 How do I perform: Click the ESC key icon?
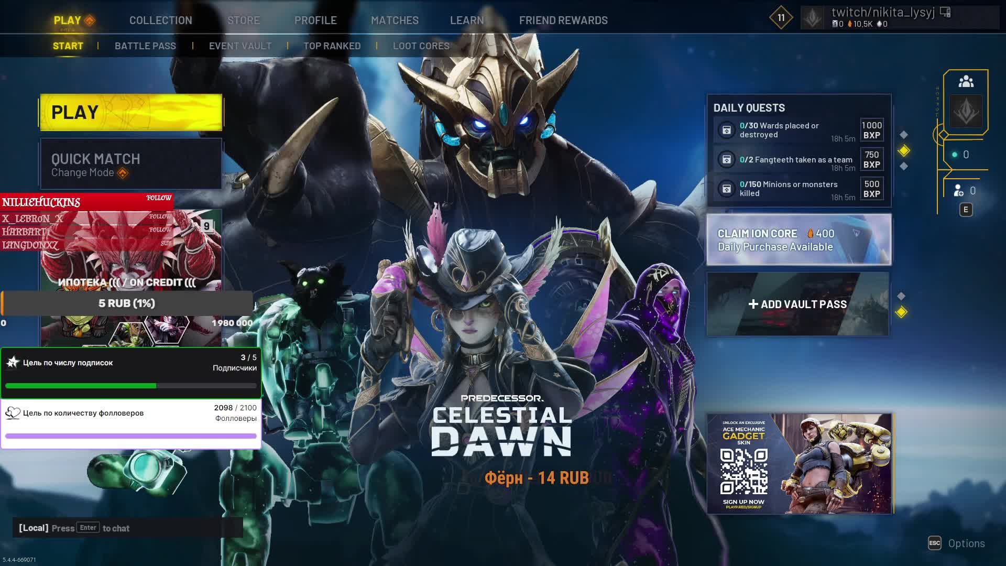coord(935,543)
